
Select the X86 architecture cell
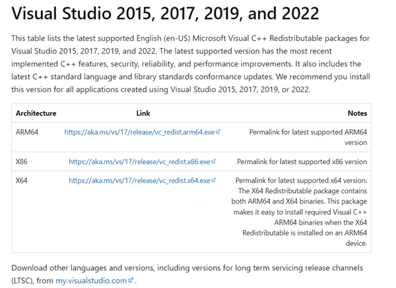coord(22,161)
